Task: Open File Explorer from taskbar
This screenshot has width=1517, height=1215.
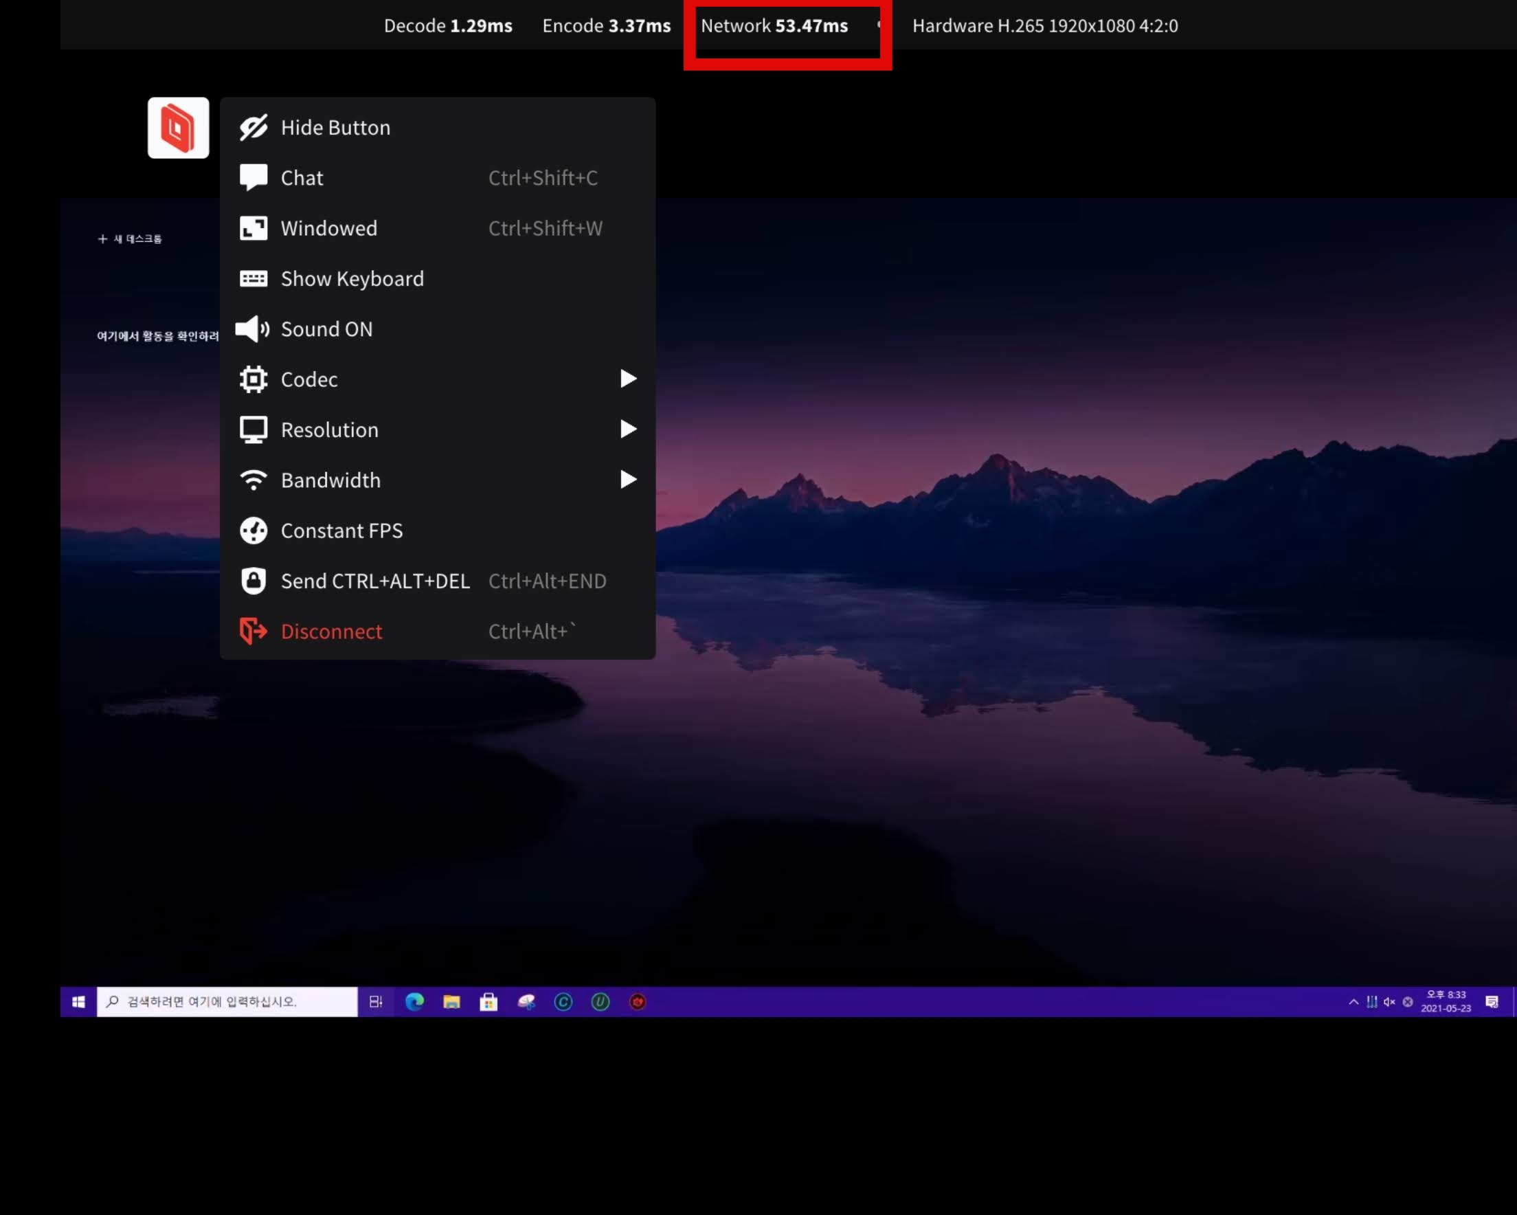Action: tap(451, 1002)
